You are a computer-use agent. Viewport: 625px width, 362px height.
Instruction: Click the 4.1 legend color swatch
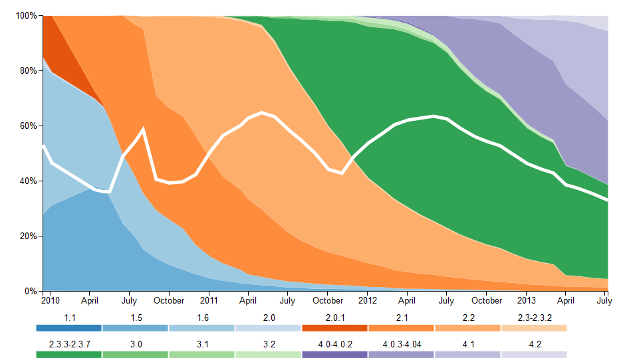(468, 355)
